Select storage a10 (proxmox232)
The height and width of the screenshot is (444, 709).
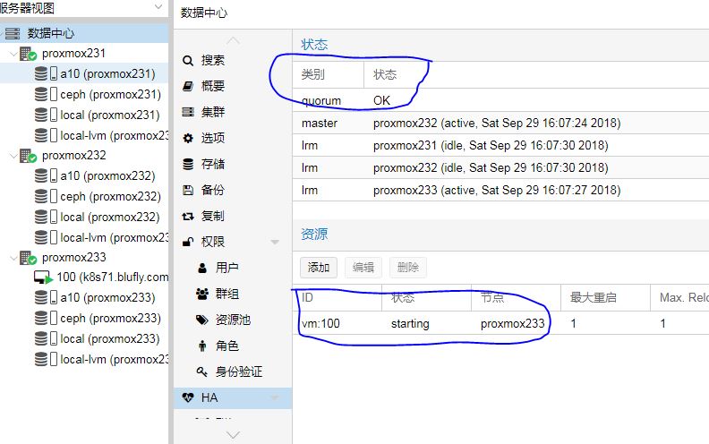(x=107, y=175)
